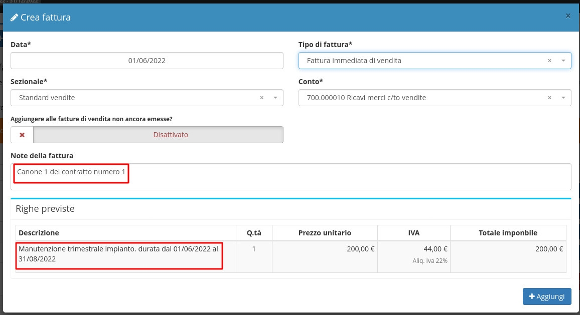Select the Prezzo unitario column header
The height and width of the screenshot is (315, 580).
(325, 233)
